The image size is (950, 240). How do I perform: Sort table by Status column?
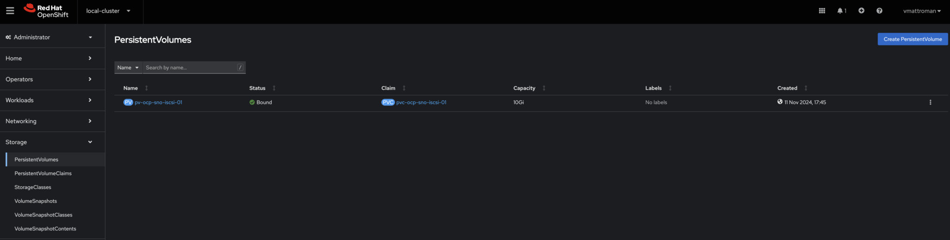tap(274, 88)
